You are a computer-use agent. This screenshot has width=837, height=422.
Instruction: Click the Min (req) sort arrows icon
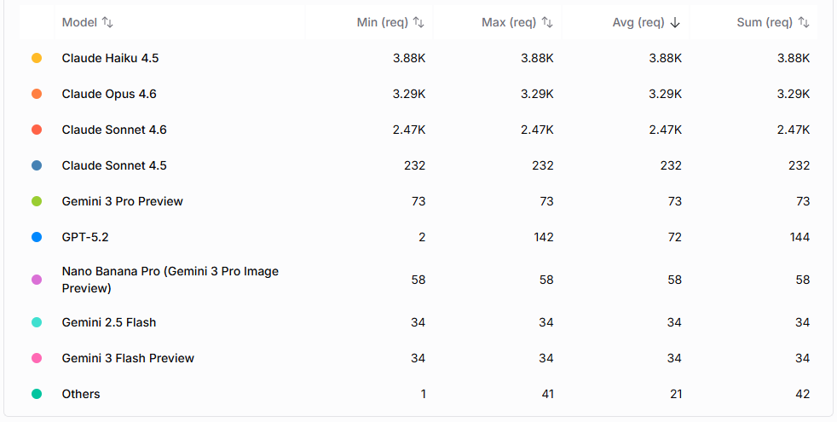click(x=419, y=22)
